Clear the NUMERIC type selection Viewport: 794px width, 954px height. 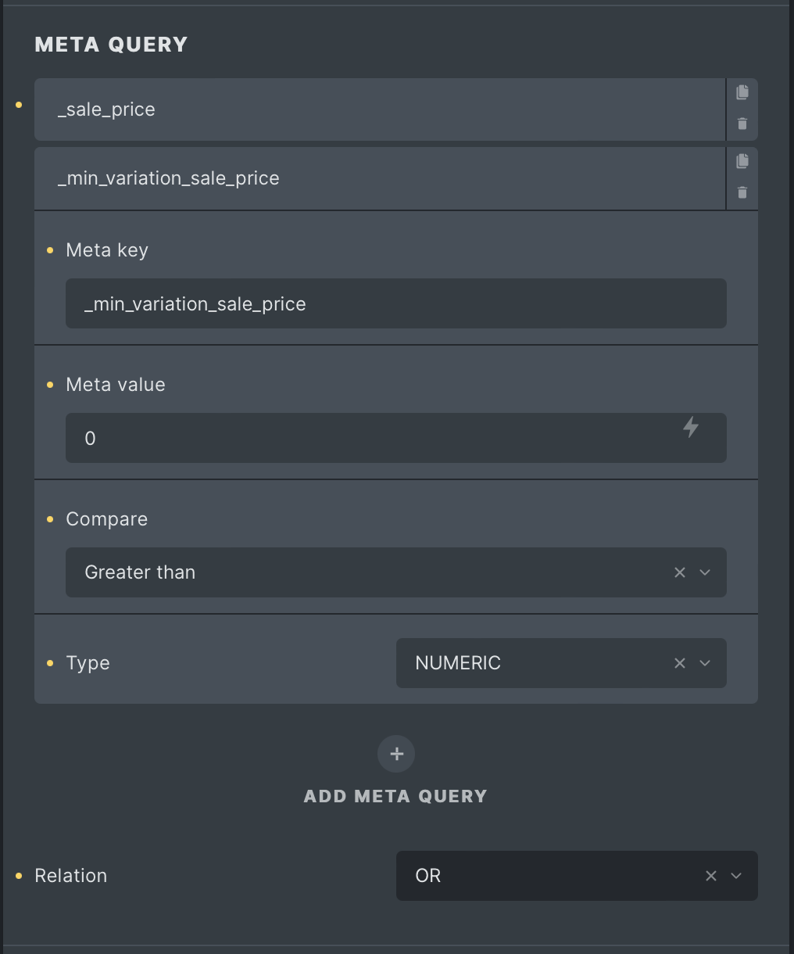(680, 663)
